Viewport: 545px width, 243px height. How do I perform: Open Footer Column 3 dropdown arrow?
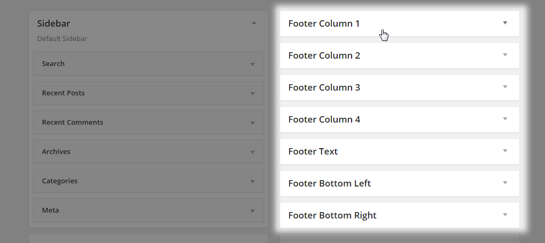point(505,87)
